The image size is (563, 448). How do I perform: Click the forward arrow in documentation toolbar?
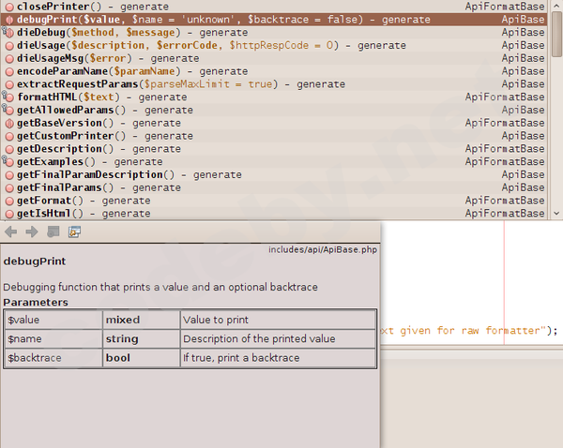point(32,231)
